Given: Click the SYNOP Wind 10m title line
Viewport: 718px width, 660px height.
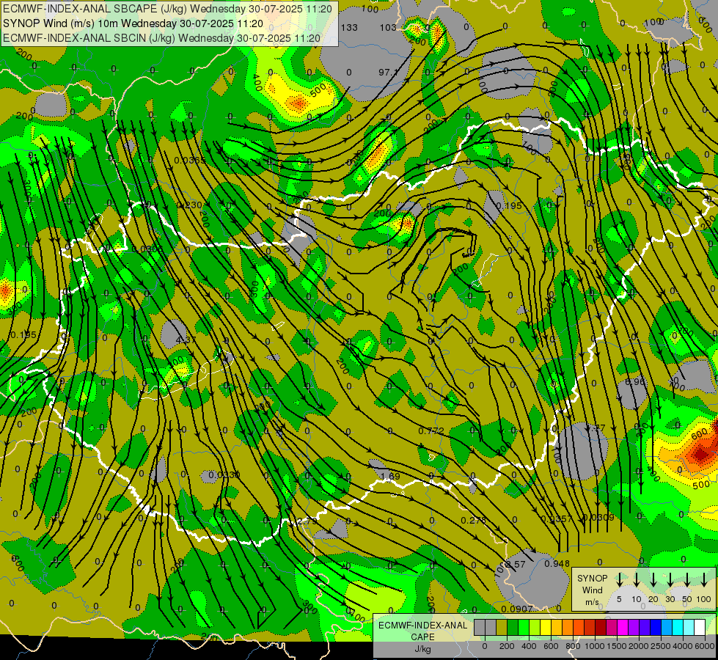Looking at the screenshot, I should (133, 23).
